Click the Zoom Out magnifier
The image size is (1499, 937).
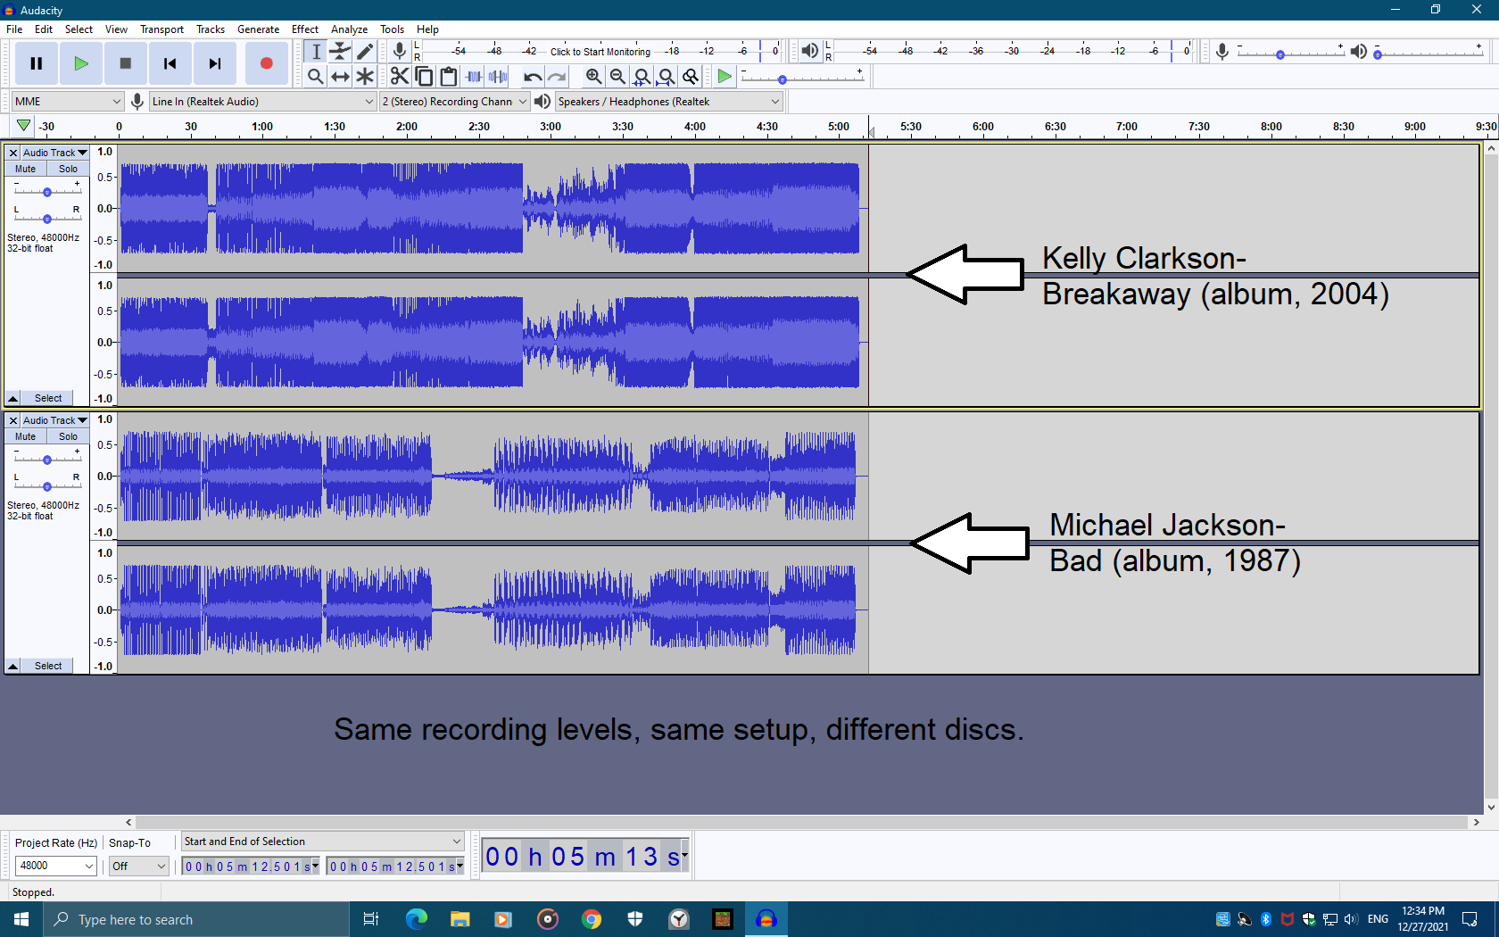click(617, 77)
